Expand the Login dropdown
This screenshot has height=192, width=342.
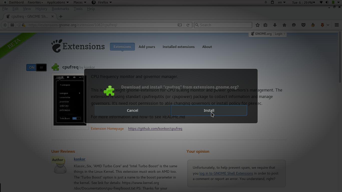coord(280,34)
